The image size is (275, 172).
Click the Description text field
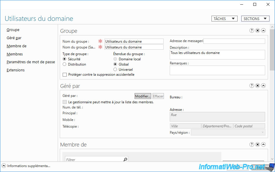tap(217, 55)
